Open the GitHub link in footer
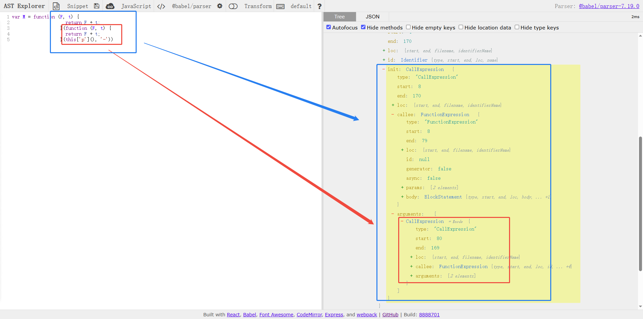Viewport: 643px width, 319px height. (x=390, y=315)
